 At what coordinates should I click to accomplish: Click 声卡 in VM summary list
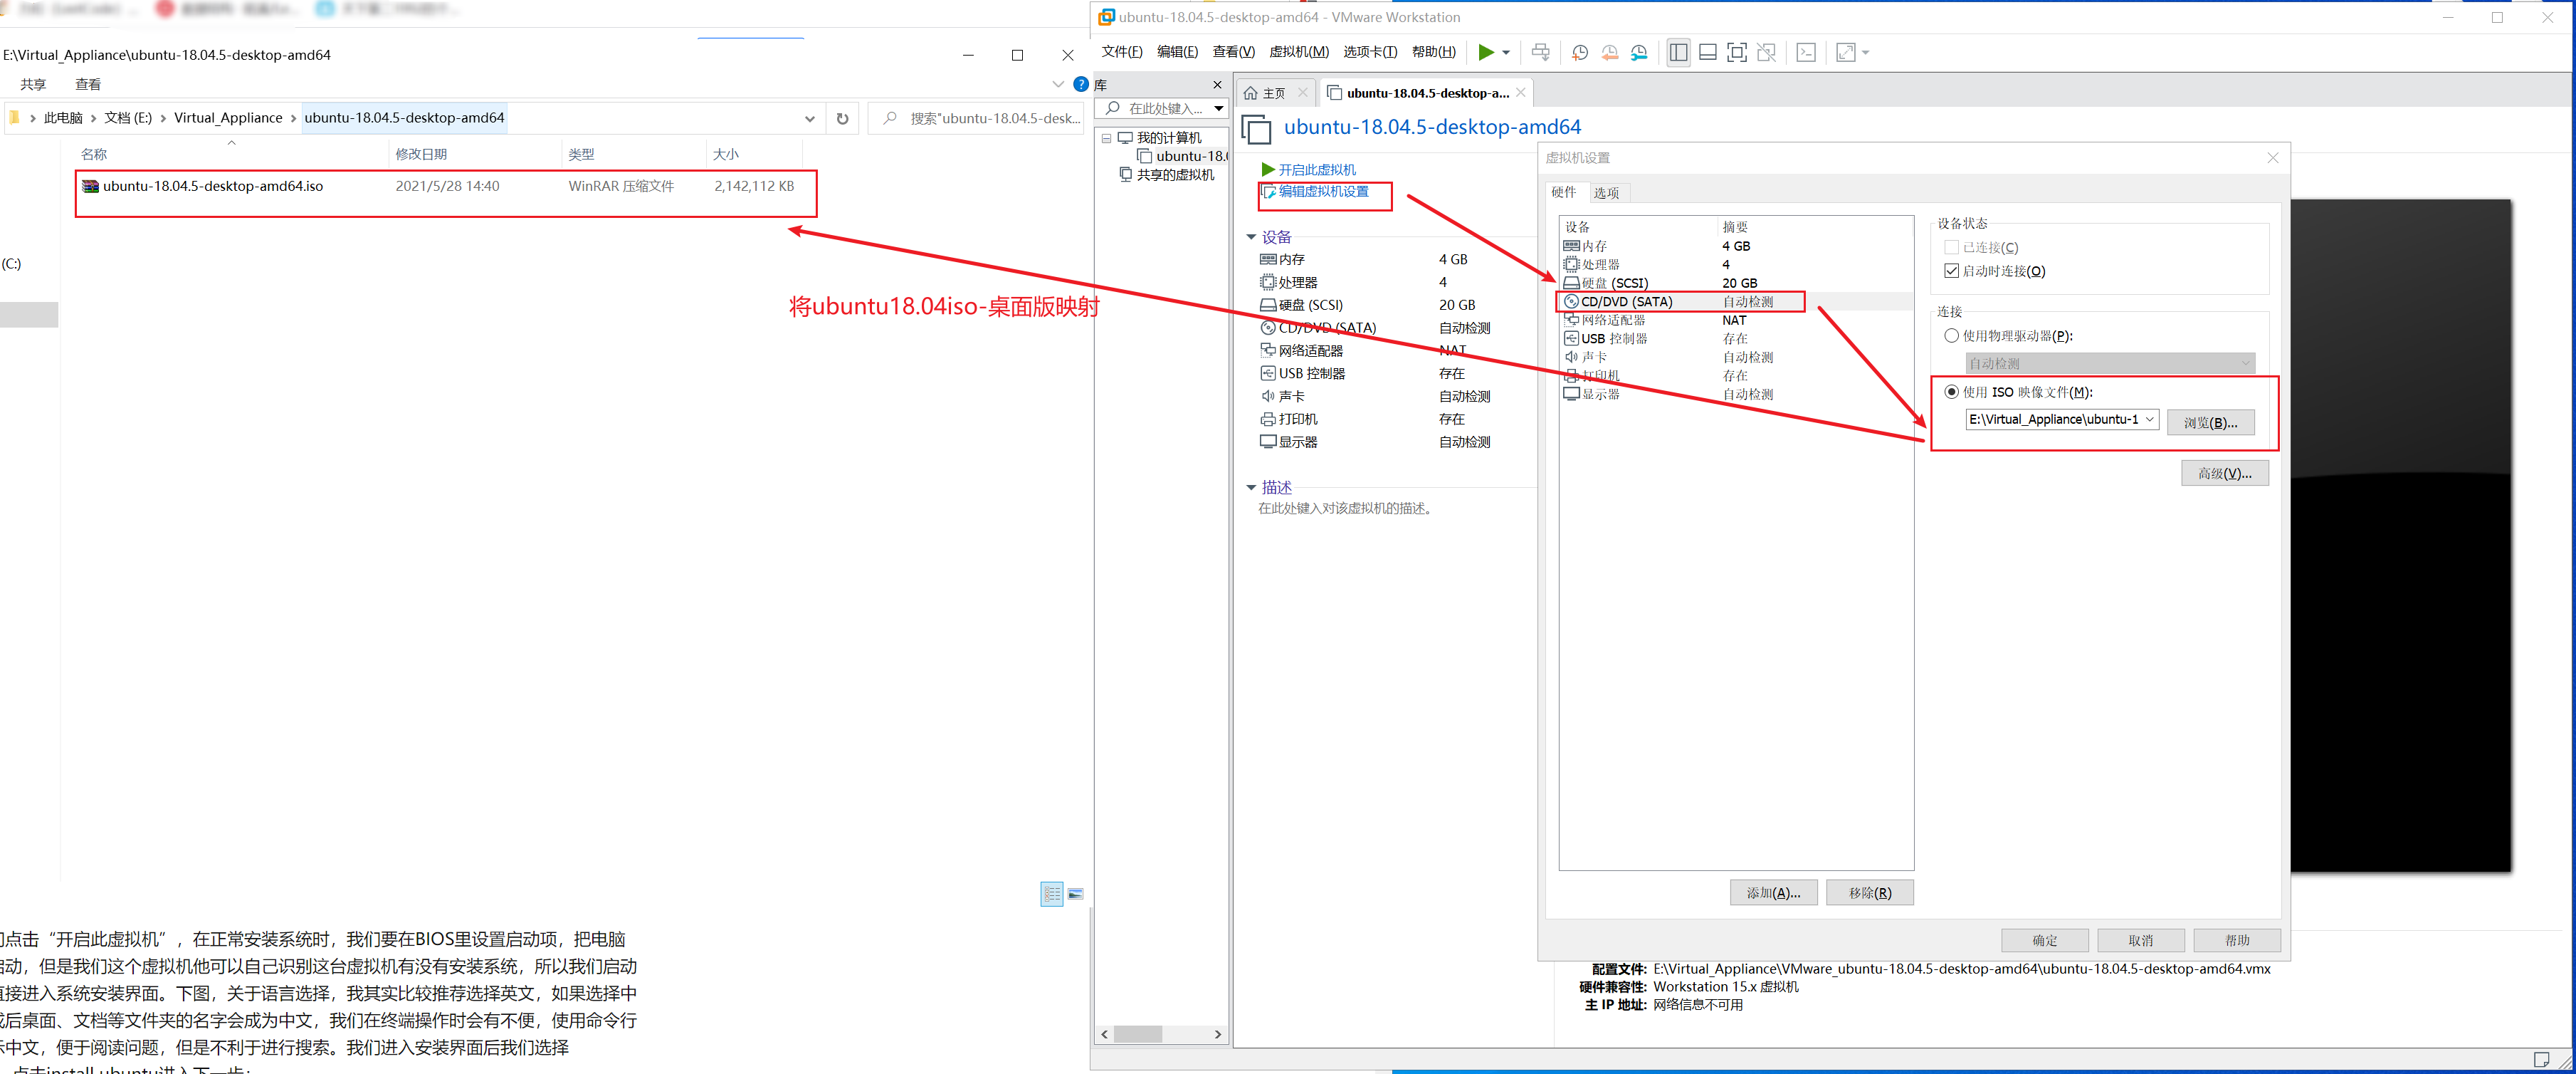coord(1283,397)
